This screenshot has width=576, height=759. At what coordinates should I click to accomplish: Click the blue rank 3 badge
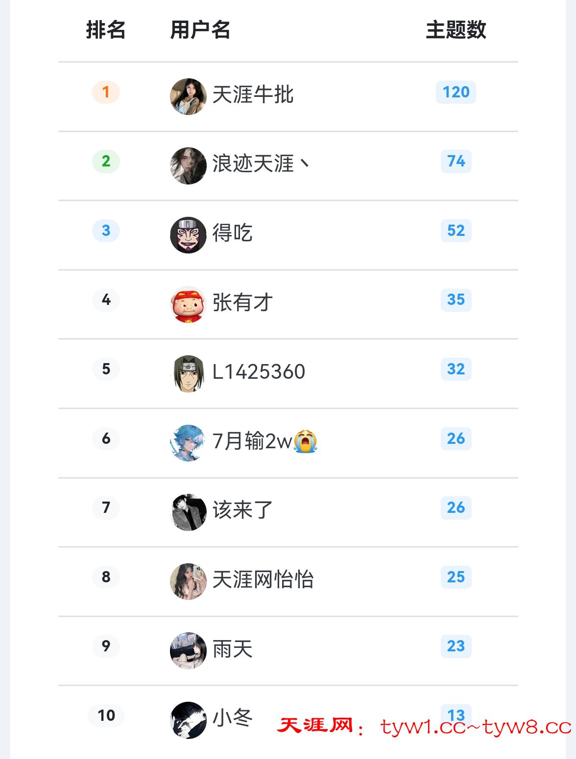(x=106, y=230)
